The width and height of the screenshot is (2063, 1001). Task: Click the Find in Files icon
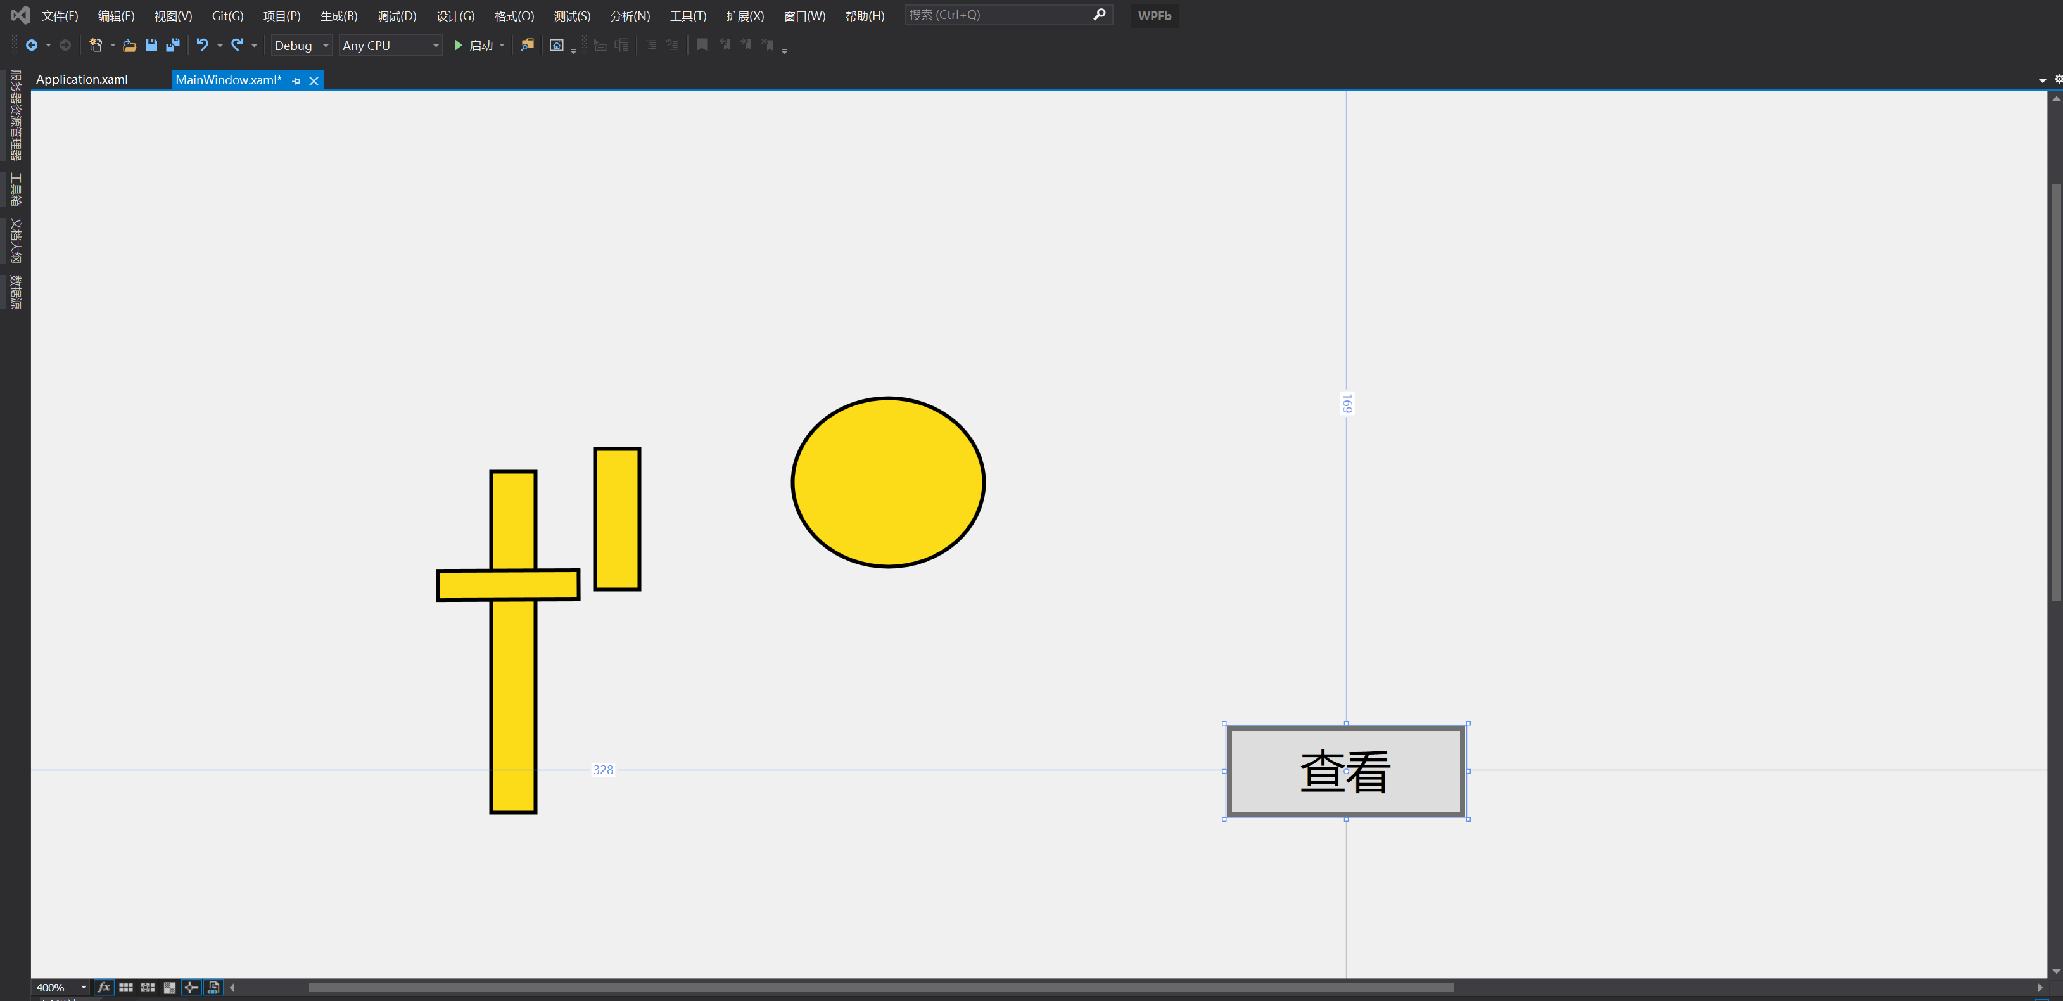[527, 46]
